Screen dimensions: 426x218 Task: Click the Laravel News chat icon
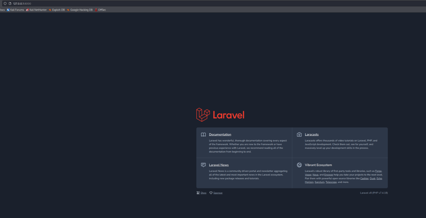tap(203, 165)
